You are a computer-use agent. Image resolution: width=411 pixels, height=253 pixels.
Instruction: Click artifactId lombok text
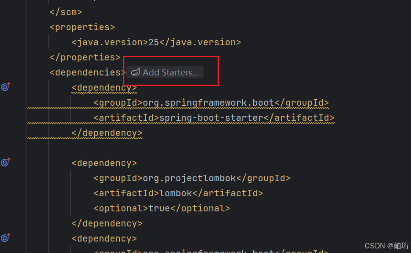(x=176, y=193)
